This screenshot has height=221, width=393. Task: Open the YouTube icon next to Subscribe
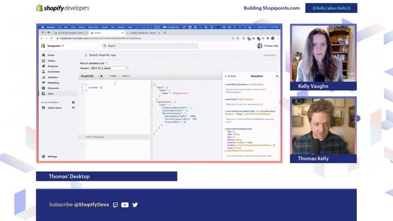[125, 205]
